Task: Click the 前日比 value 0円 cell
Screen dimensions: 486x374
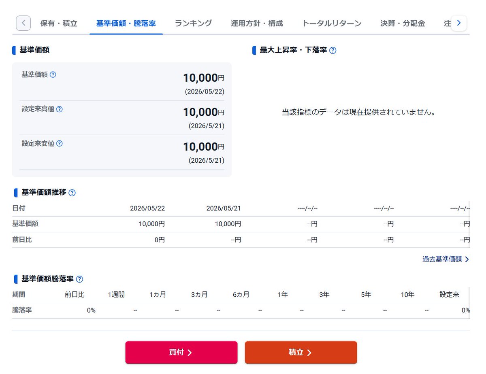Action: point(159,240)
